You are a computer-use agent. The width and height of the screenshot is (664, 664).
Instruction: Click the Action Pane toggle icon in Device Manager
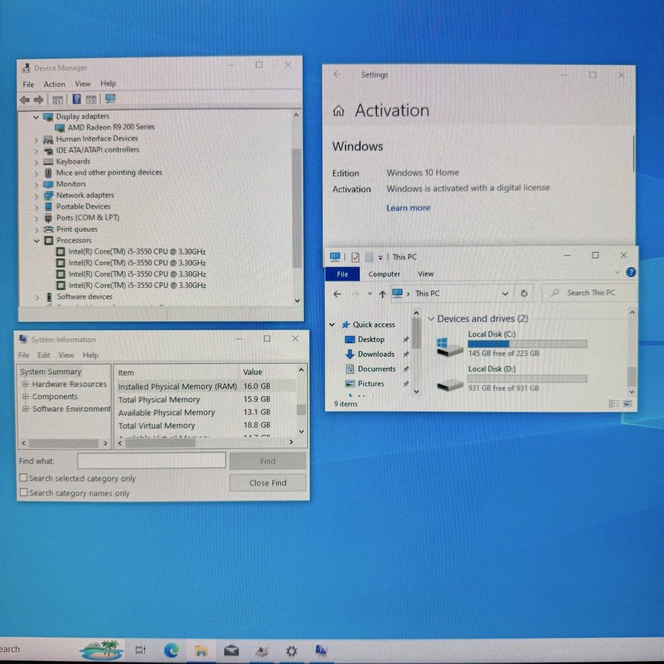click(x=91, y=100)
